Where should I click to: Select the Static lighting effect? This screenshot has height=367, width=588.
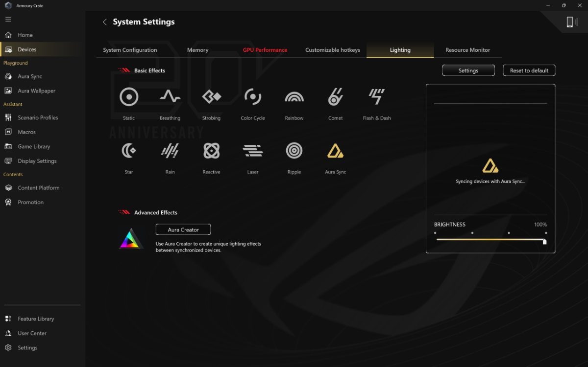pyautogui.click(x=129, y=97)
